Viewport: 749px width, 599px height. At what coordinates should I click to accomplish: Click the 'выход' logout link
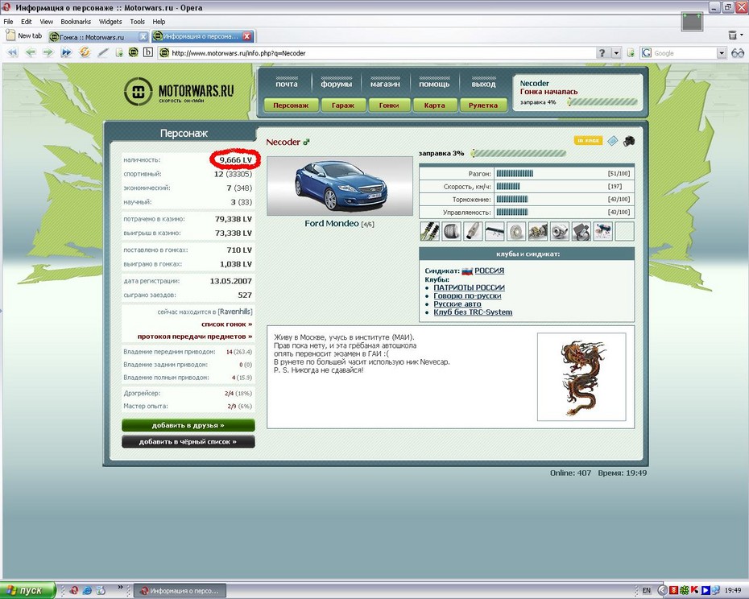(x=483, y=84)
